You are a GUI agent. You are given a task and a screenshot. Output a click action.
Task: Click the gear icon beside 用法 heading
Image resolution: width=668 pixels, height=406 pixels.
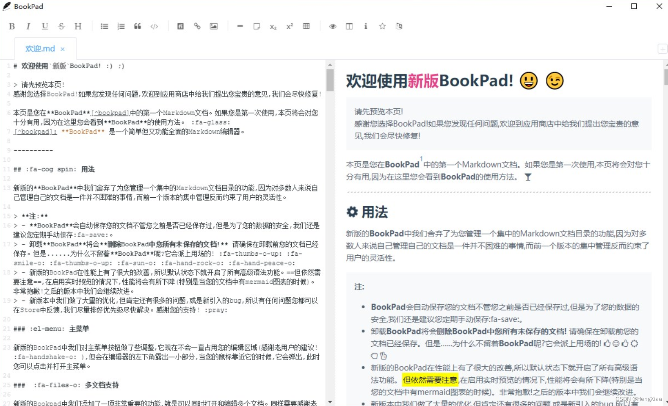[352, 212]
